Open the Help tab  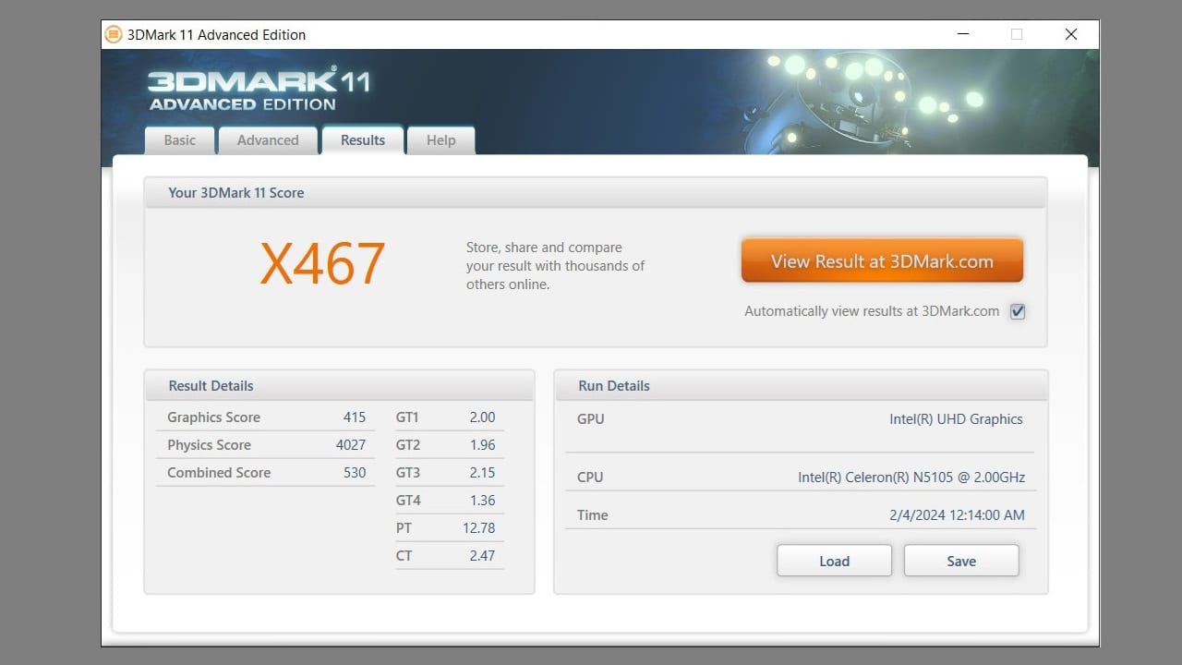pyautogui.click(x=440, y=140)
